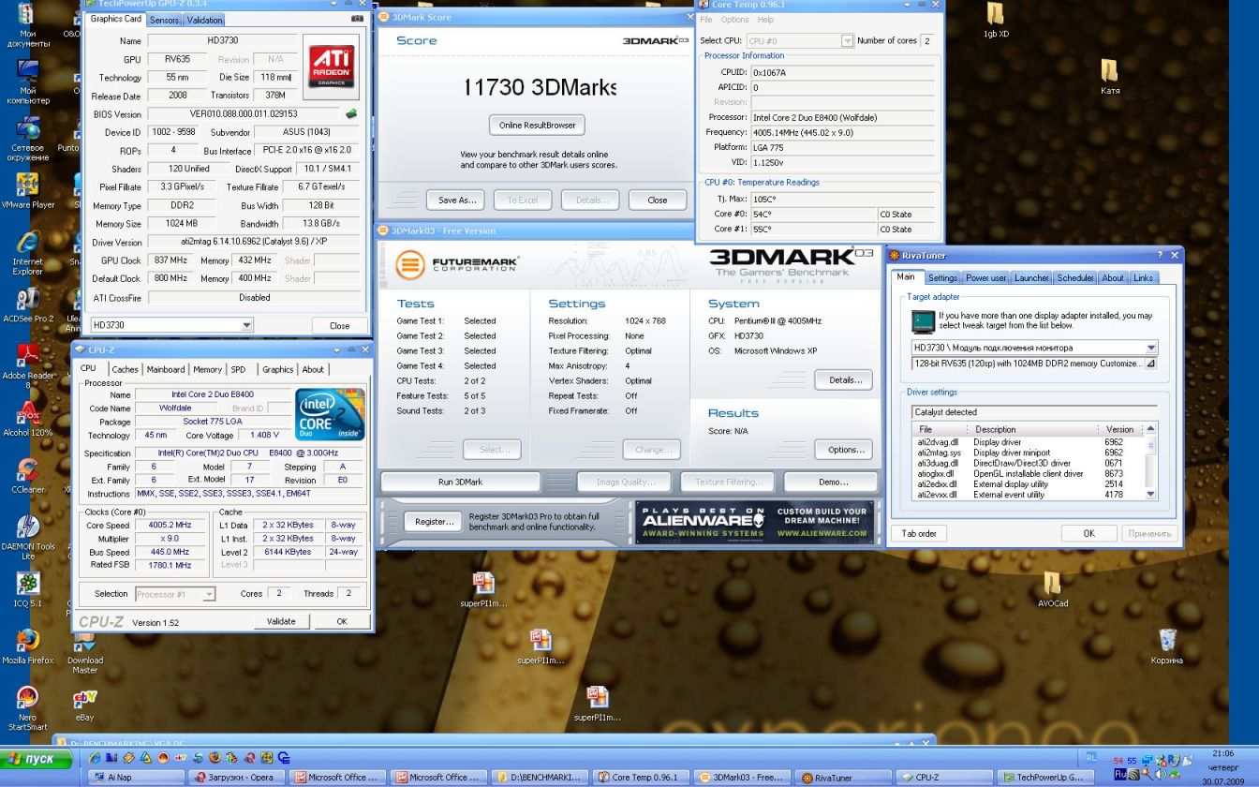
Task: Click the BIOS save chip icon in GPU-Z
Action: tap(351, 114)
